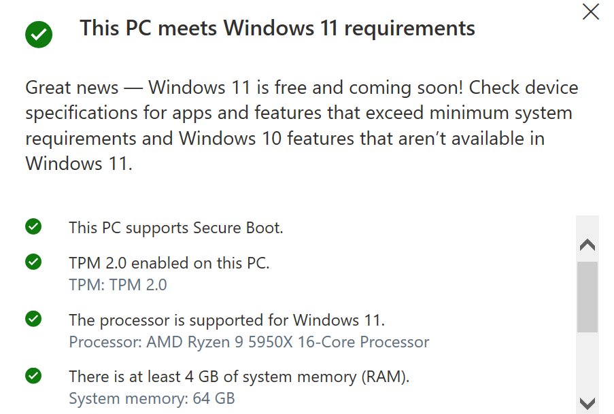Click the 'This PC meets Windows 11 requirements' heading

coord(277,29)
